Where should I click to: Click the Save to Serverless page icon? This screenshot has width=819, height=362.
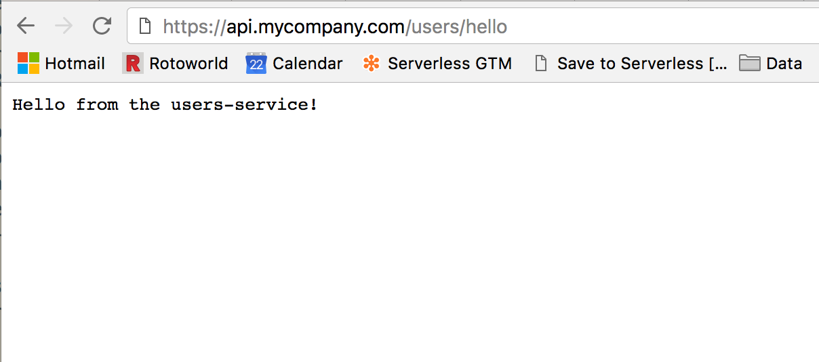coord(540,64)
